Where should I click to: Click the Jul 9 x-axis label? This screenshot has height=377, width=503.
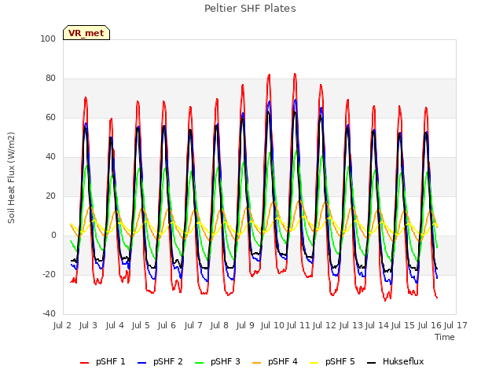tap(245, 326)
